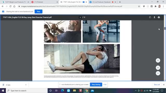166x93 pixels.
Task: Zoom out of the PDF
Action: (158, 73)
